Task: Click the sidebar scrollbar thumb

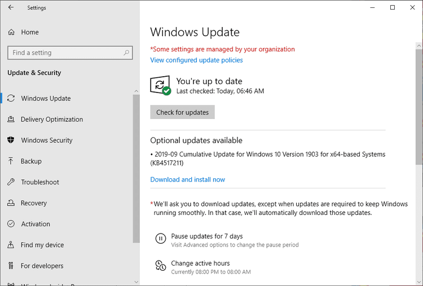Action: pos(136,169)
